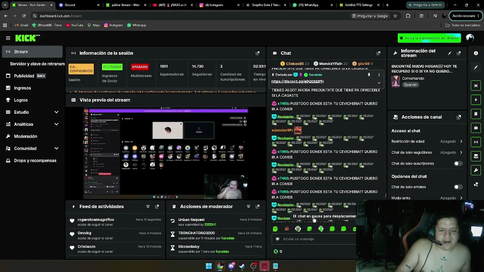
Task: Click chat en pausa para desplazamiento banner
Action: point(324,216)
